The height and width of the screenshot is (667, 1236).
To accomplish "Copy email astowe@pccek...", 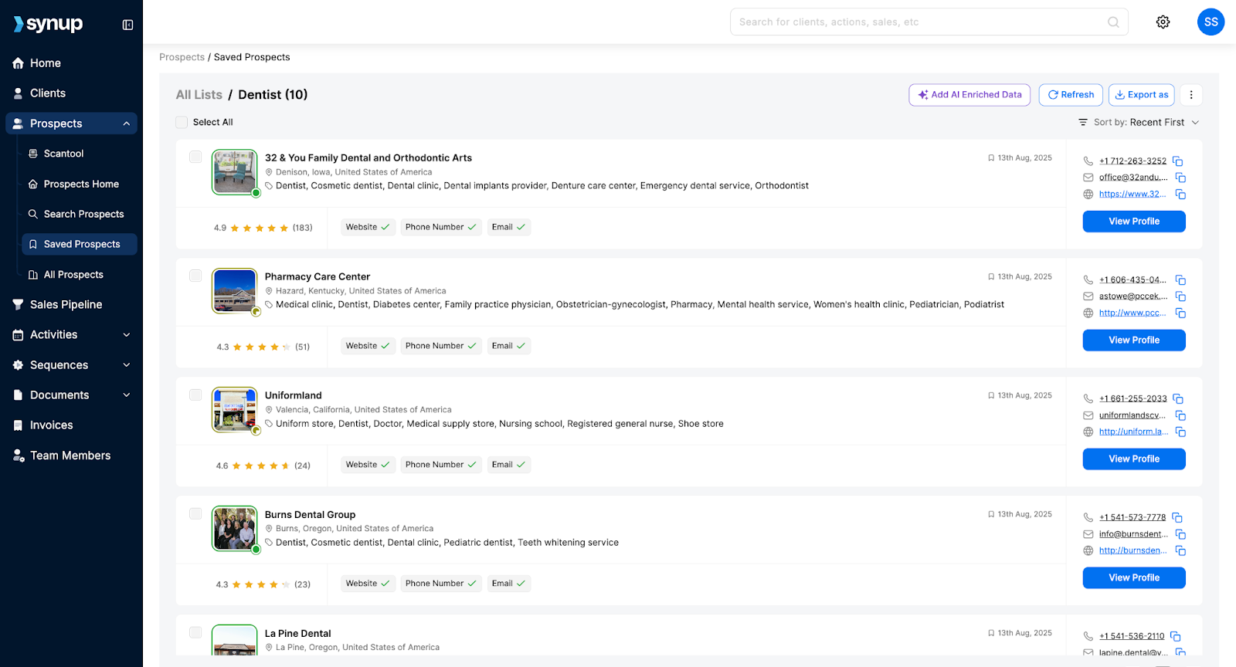I will tap(1180, 296).
